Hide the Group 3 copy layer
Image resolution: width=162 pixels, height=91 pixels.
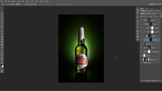pos(141,60)
